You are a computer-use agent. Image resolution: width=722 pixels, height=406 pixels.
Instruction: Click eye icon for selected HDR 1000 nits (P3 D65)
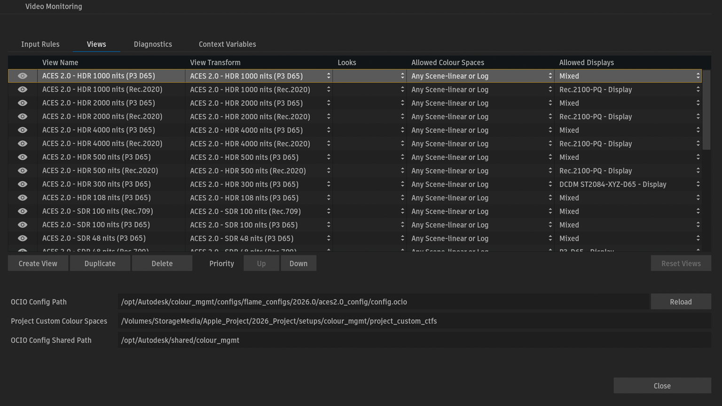(22, 76)
